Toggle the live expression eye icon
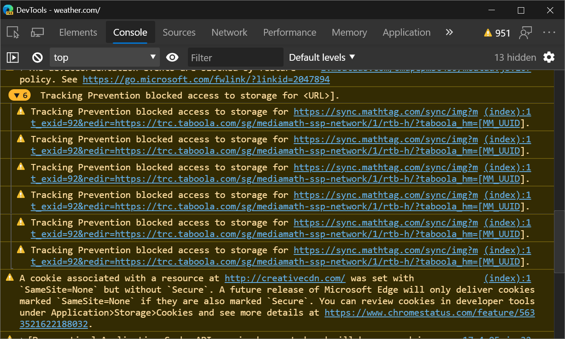The height and width of the screenshot is (339, 565). click(x=172, y=57)
